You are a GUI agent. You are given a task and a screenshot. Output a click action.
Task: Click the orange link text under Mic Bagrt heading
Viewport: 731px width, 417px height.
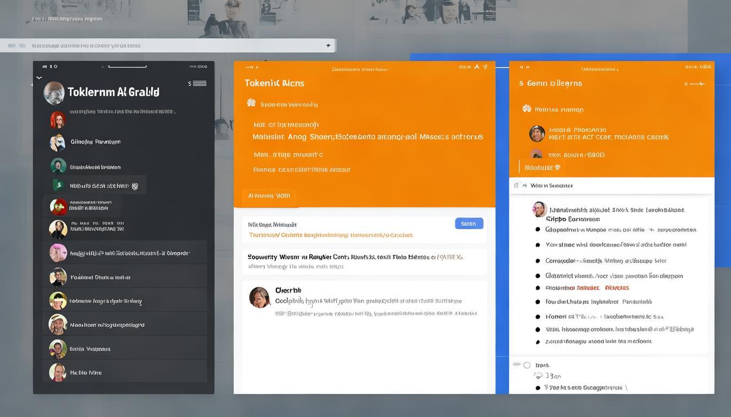pos(331,236)
